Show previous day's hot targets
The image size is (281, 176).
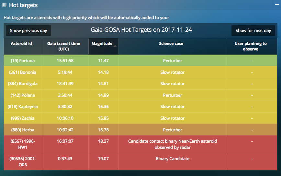(28, 31)
